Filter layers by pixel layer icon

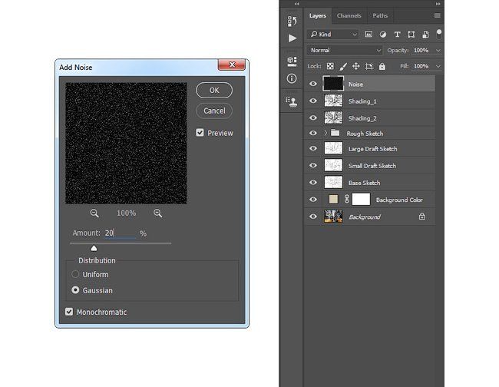[368, 35]
